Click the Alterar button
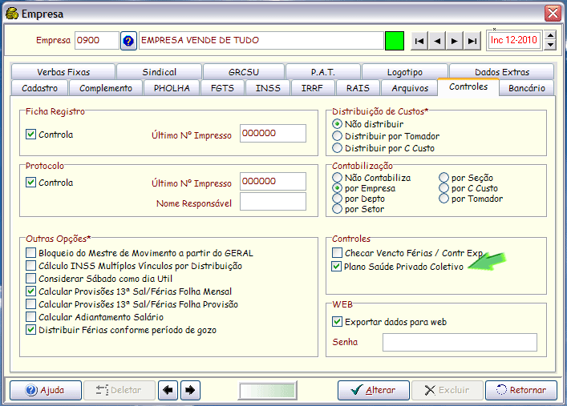Viewport: 567px width, 406px height. [x=374, y=390]
